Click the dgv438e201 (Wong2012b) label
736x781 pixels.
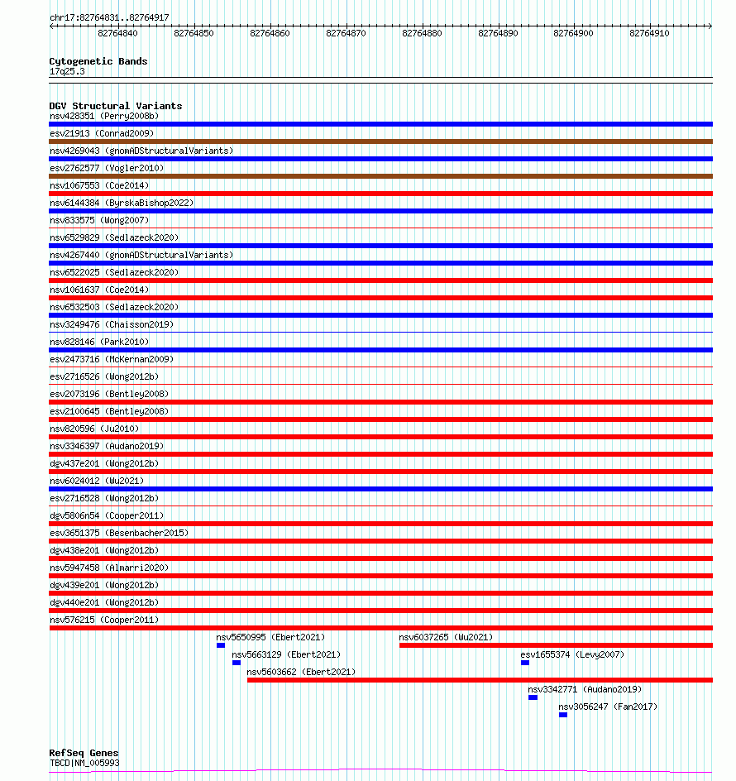click(104, 552)
